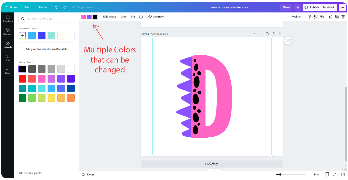Open the Position dropdown
348x180 pixels.
(x=296, y=17)
